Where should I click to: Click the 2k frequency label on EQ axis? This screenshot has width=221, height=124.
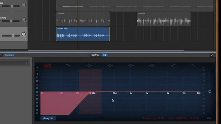coord(147,93)
